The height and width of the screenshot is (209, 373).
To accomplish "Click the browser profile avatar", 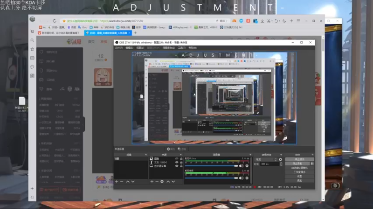I will click(33, 19).
